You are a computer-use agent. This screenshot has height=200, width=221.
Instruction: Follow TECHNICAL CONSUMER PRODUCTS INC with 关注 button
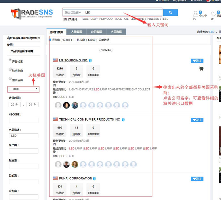197,120
